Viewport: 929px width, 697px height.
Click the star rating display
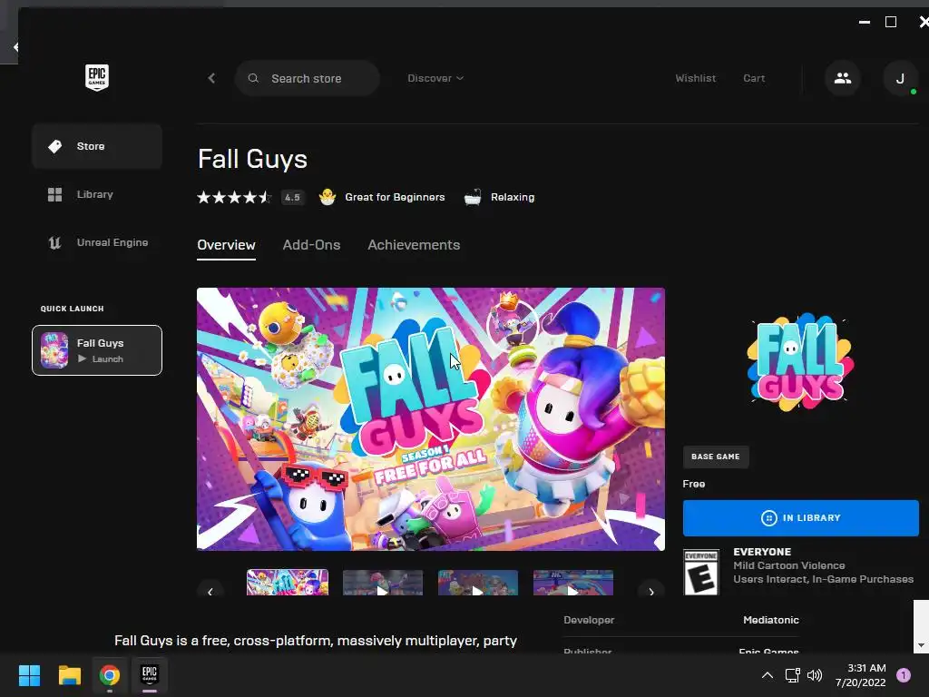point(234,197)
